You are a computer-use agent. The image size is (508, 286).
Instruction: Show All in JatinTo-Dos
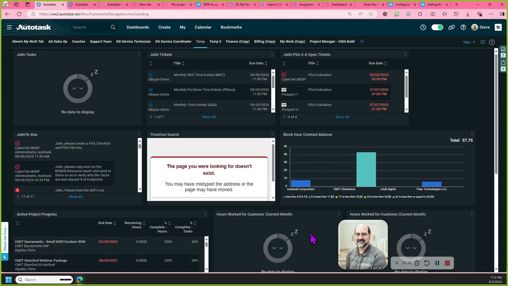coord(75,197)
